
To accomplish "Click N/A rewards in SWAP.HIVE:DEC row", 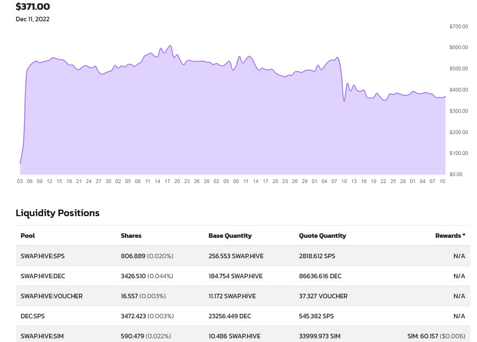I will (459, 276).
